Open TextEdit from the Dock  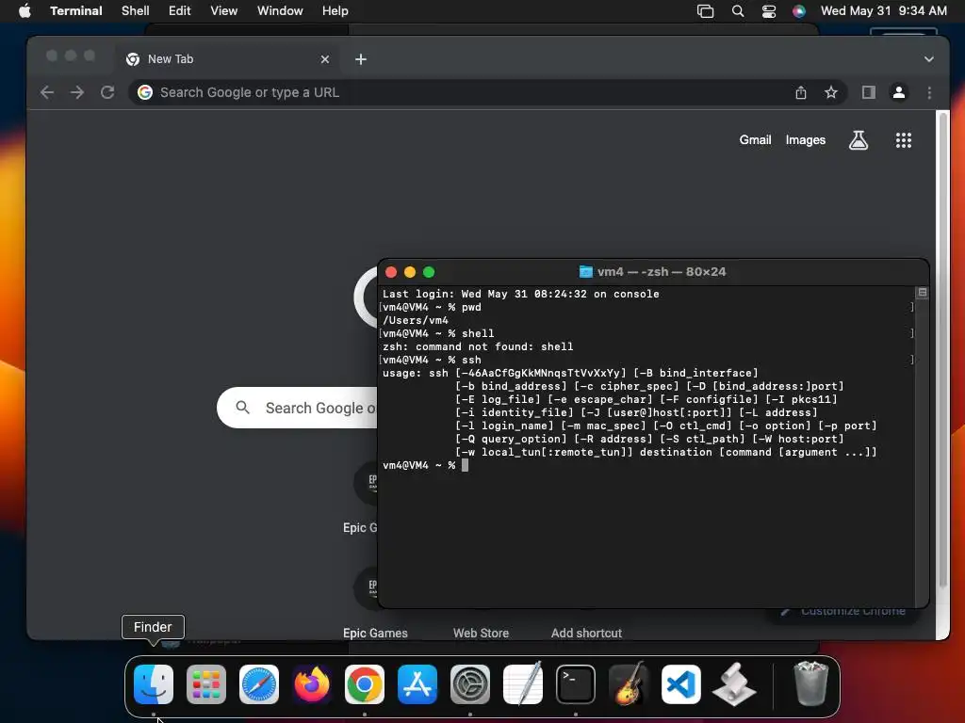(x=522, y=684)
